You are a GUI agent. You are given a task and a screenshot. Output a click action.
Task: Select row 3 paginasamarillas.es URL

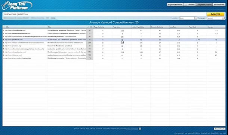tap(26, 36)
